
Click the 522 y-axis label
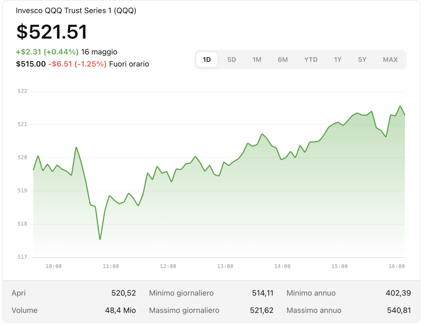(22, 91)
